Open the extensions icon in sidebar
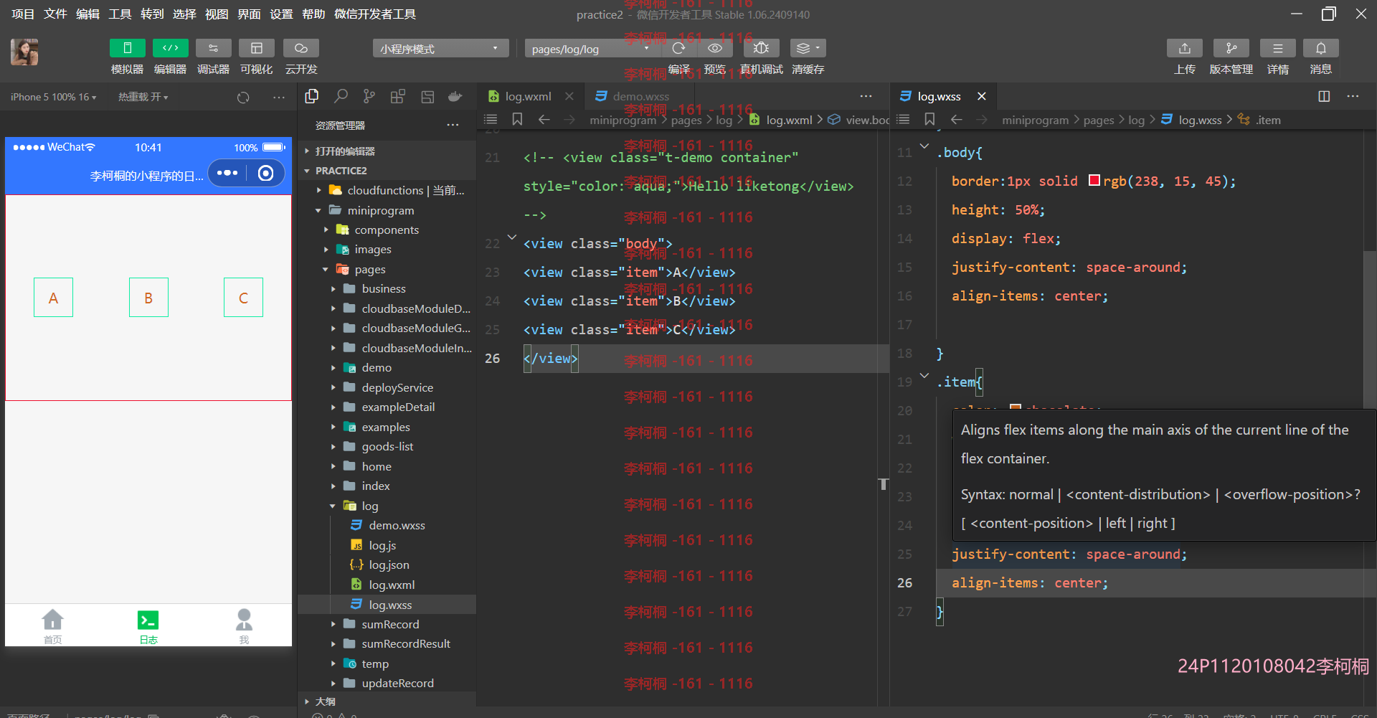 click(x=398, y=96)
